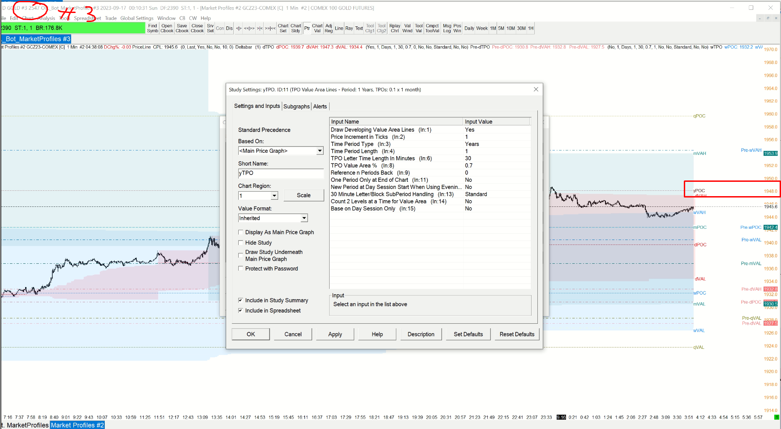Open the Based On dropdown

pos(320,151)
